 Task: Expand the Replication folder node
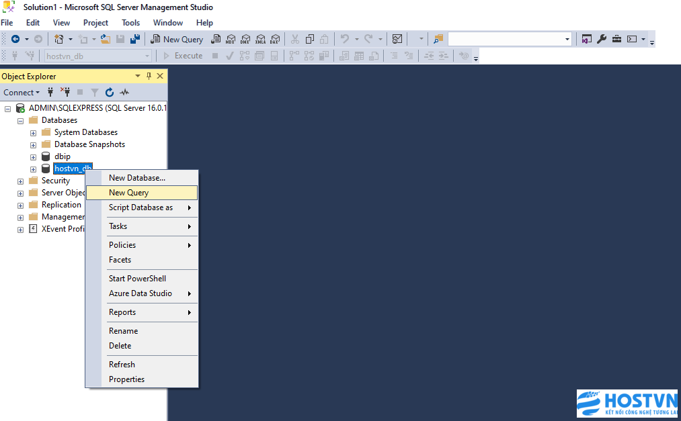20,205
